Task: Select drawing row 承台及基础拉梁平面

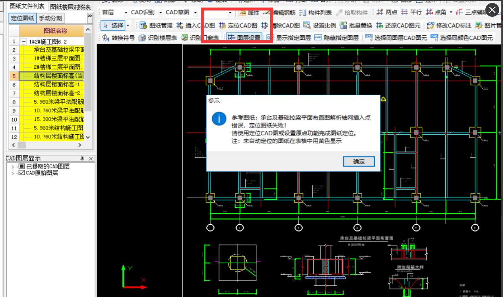Action: point(52,49)
